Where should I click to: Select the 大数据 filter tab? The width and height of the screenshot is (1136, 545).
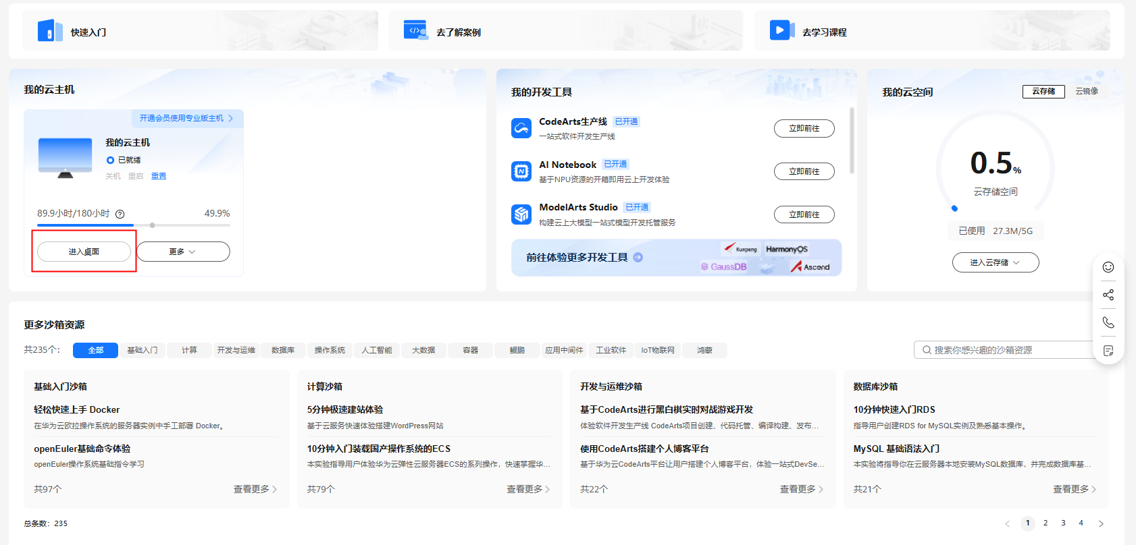[x=423, y=350]
